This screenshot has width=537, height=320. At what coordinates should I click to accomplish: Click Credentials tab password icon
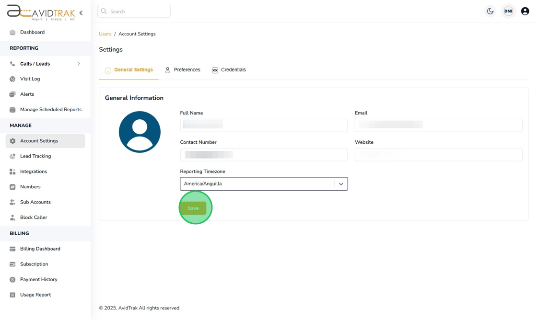tap(215, 70)
